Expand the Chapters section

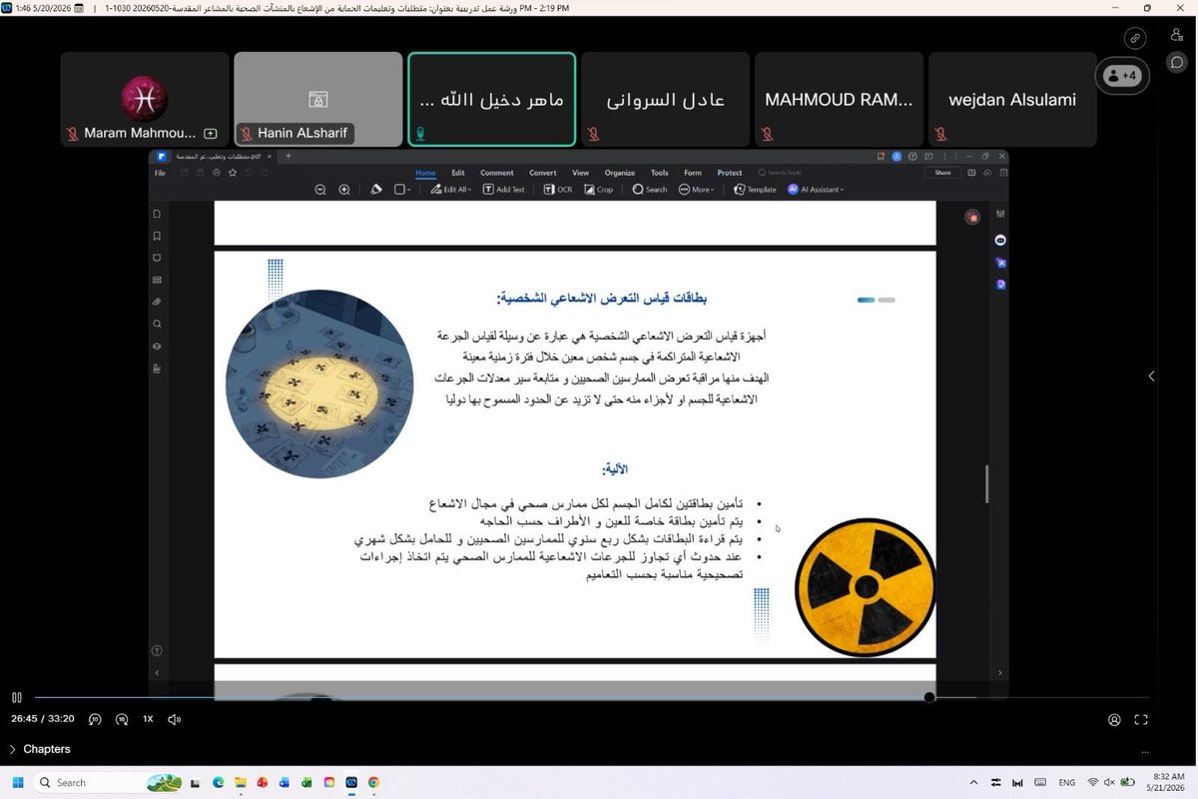tap(40, 749)
